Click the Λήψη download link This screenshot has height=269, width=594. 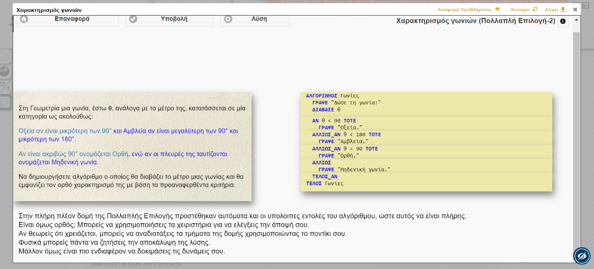point(551,9)
